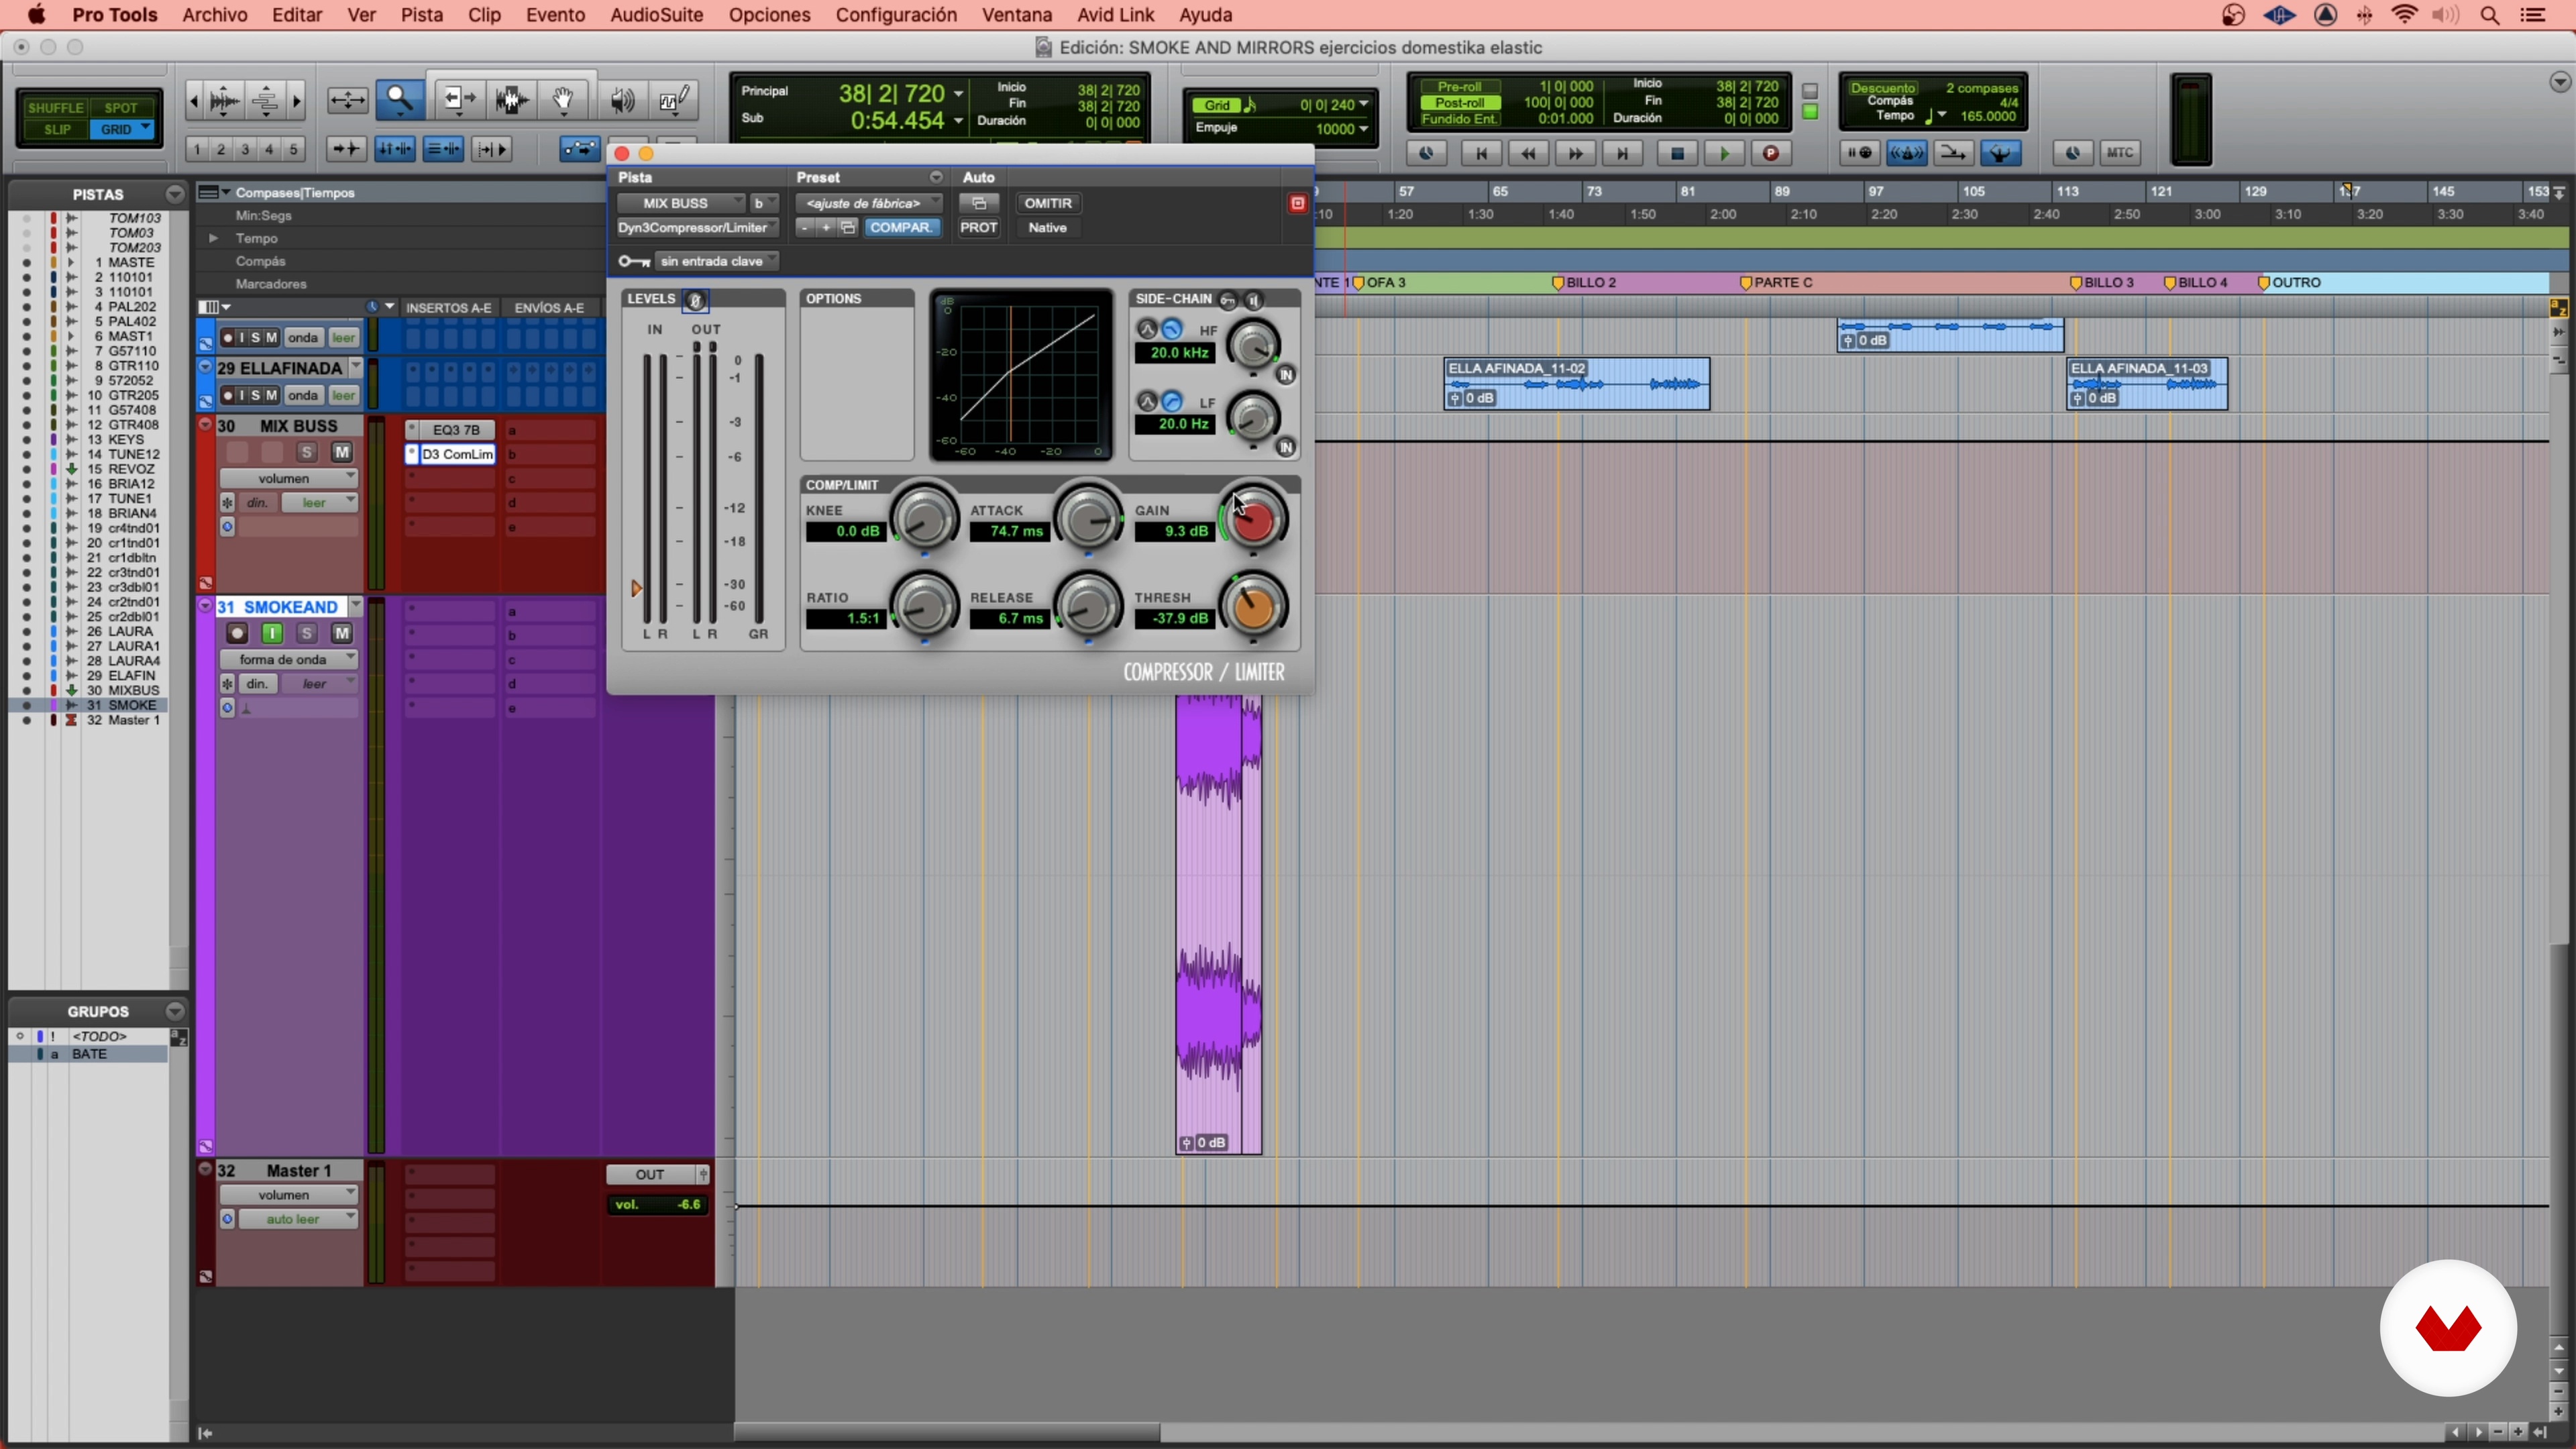This screenshot has width=2576, height=1449.
Task: Click the RATIO knob
Action: click(x=924, y=607)
